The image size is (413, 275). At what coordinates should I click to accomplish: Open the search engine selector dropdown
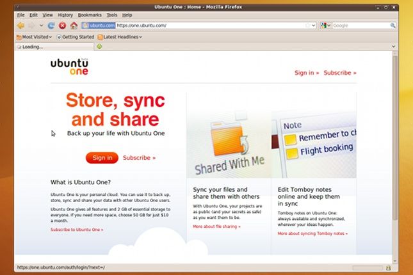click(325, 26)
